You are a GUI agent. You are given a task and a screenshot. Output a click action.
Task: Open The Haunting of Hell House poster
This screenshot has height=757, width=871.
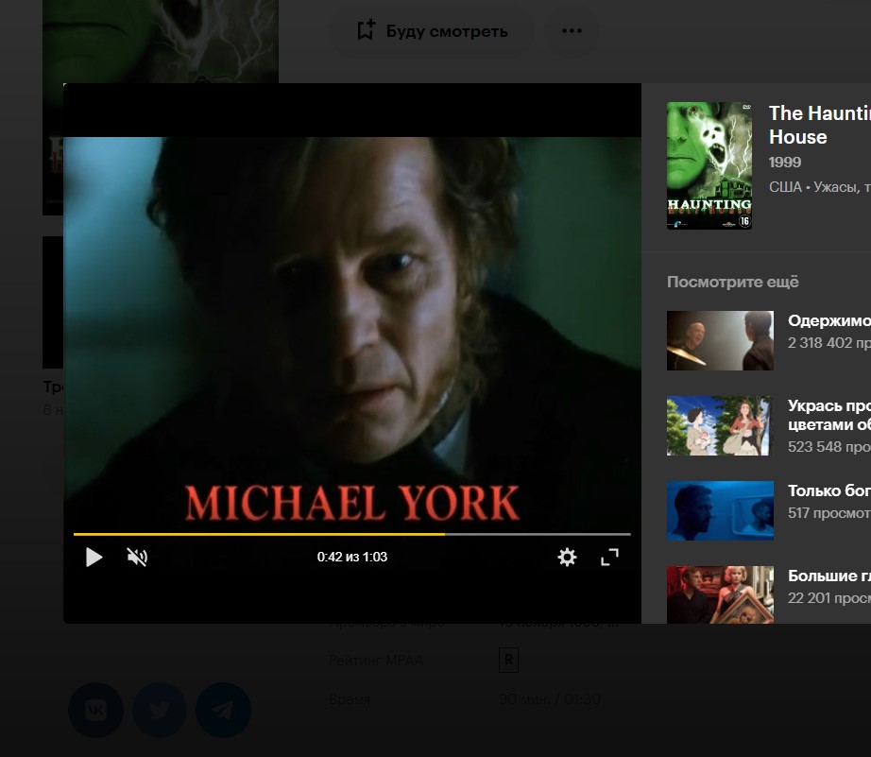pos(709,165)
